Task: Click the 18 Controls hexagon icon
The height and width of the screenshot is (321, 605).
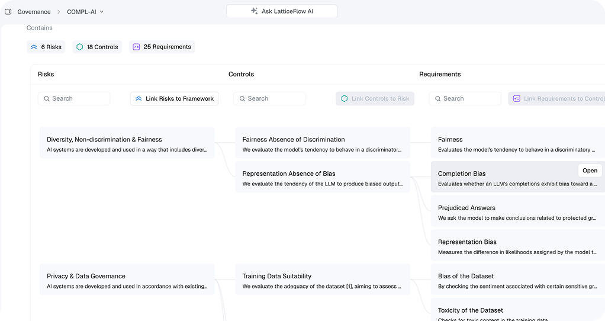Action: [79, 47]
